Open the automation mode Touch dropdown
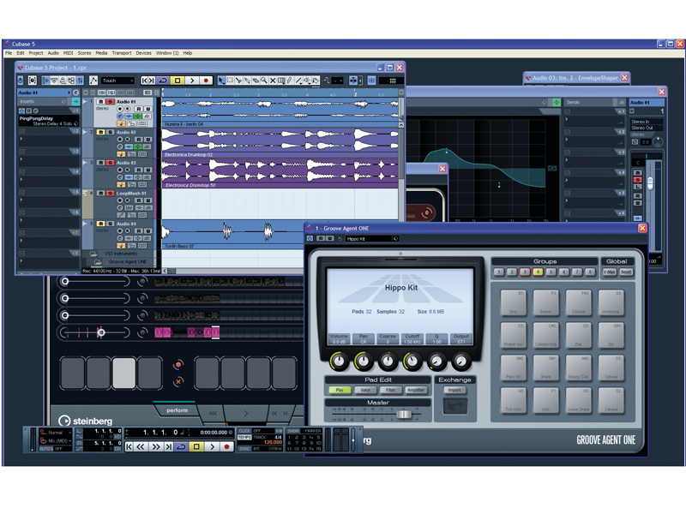This screenshot has width=686, height=514. click(x=117, y=81)
